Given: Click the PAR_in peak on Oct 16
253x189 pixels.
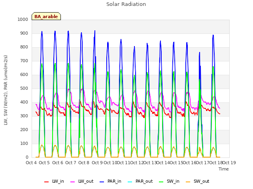Looking at the screenshot, I should [200, 52].
